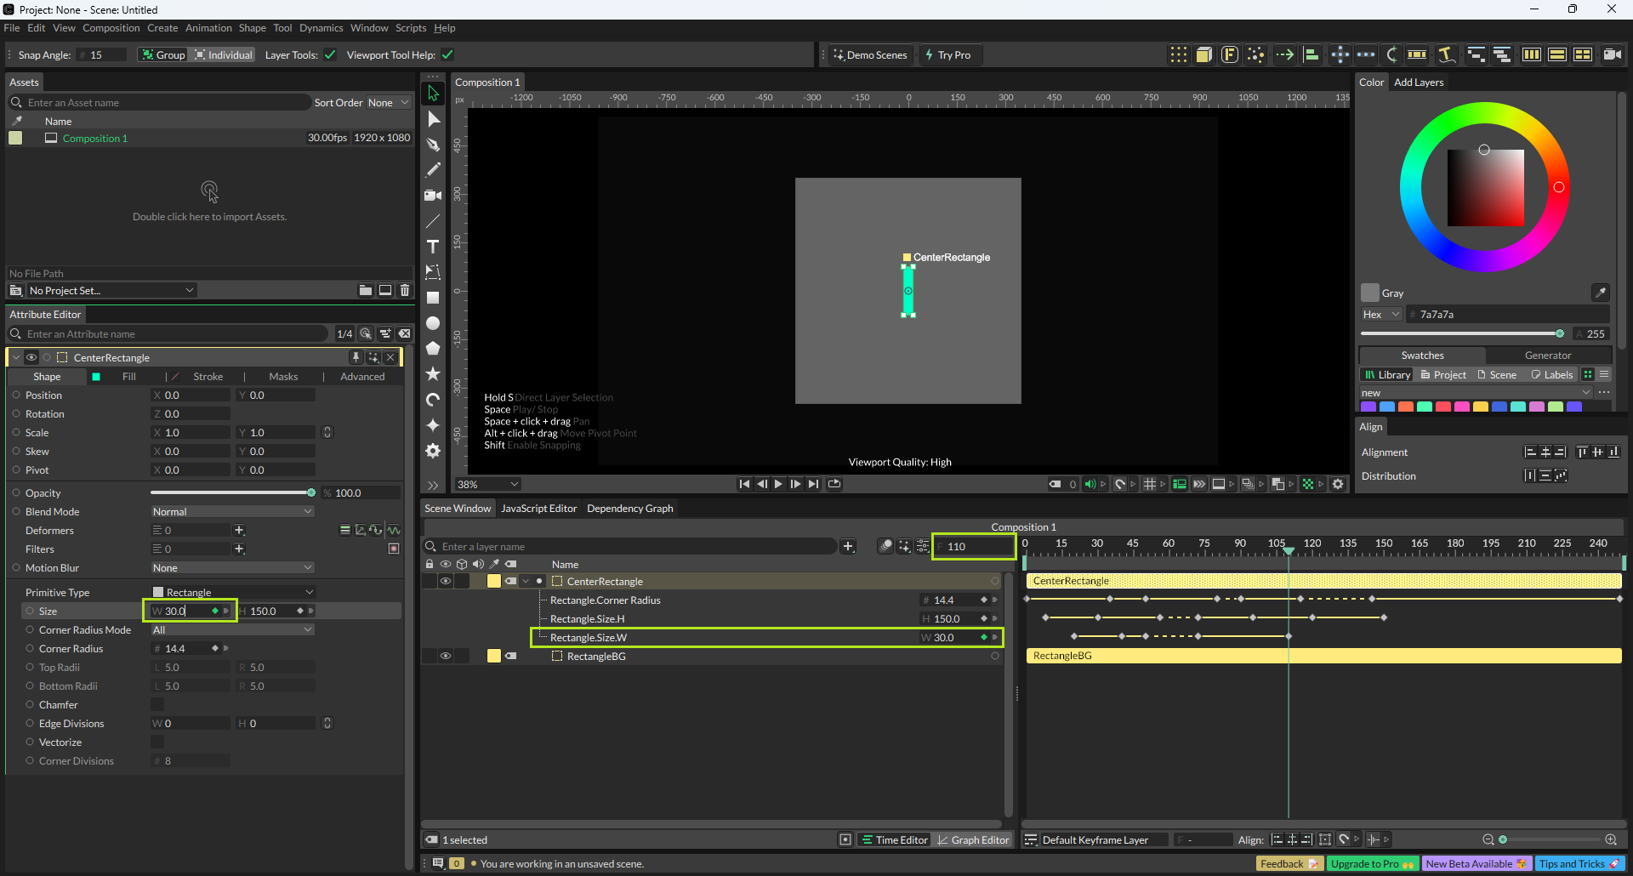1633x876 pixels.
Task: Pick the Pen tool in toolbar
Action: (x=433, y=145)
